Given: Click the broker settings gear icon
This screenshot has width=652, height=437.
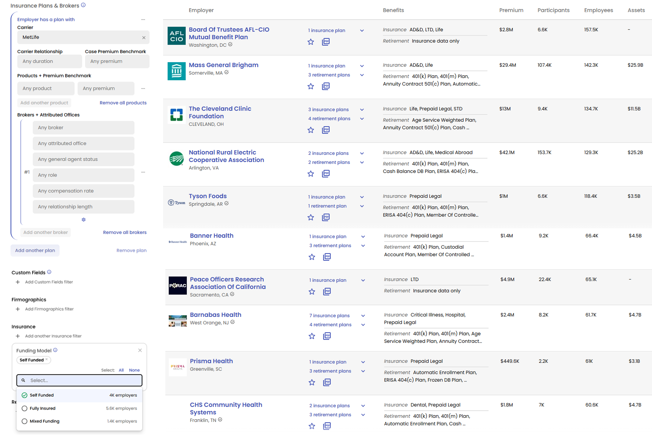Looking at the screenshot, I should pyautogui.click(x=84, y=220).
